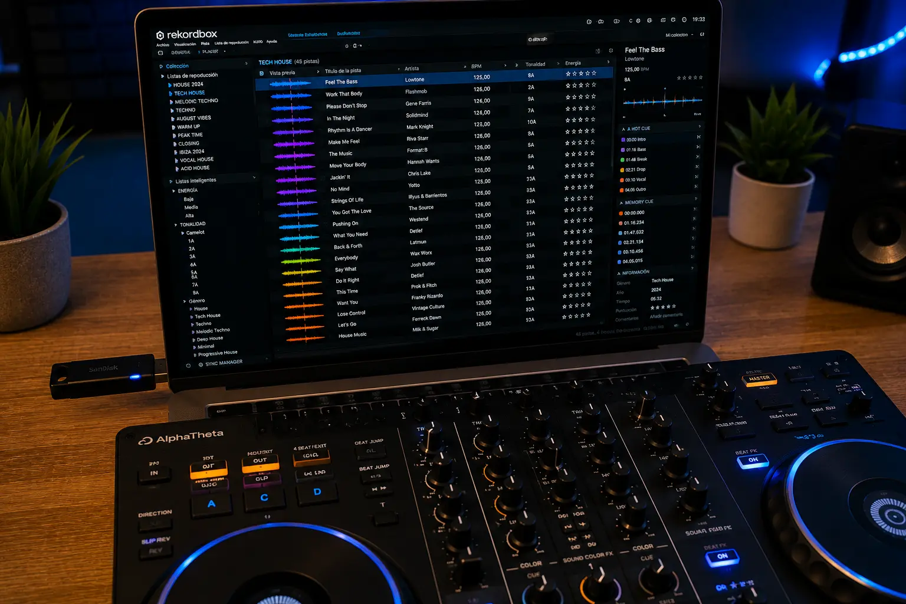Image resolution: width=906 pixels, height=604 pixels.
Task: Select the IBIZA 2024 playlist
Action: pos(192,152)
